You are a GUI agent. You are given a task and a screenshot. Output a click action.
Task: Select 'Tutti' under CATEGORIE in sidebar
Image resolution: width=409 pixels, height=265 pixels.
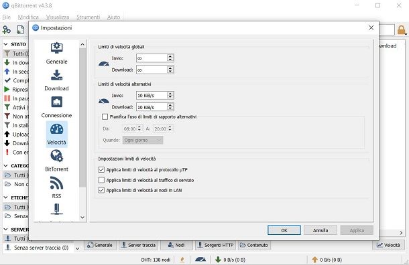pos(17,175)
